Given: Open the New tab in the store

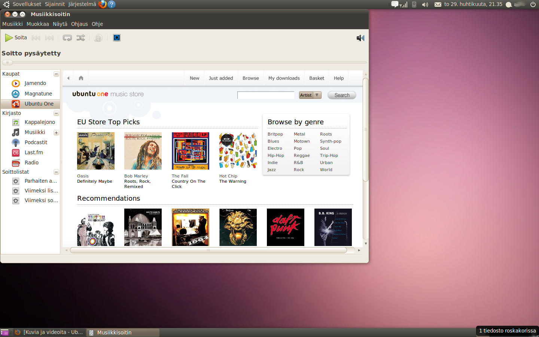Looking at the screenshot, I should pyautogui.click(x=194, y=78).
